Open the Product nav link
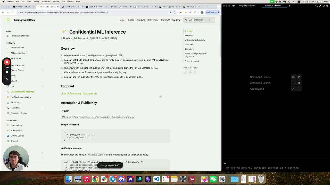The height and width of the screenshot is (185, 330). pyautogui.click(x=141, y=20)
